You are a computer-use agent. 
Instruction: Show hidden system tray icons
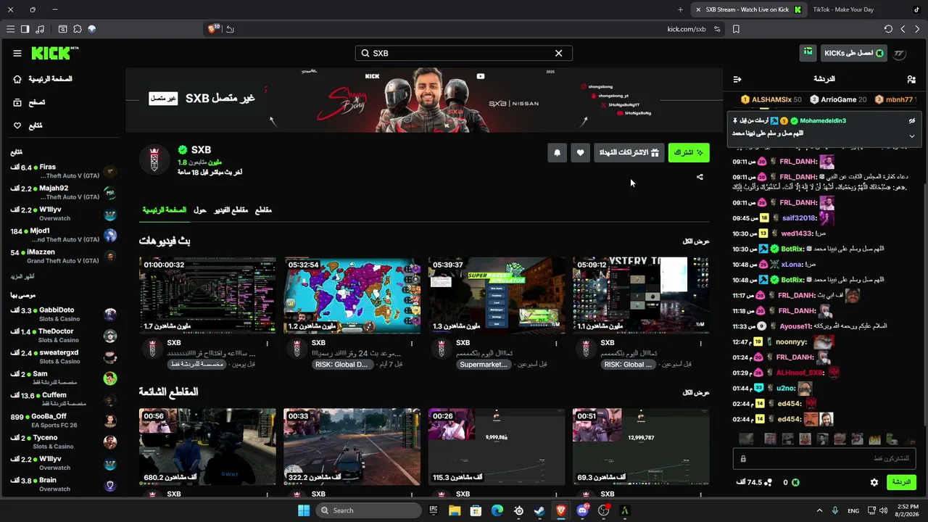coord(819,510)
